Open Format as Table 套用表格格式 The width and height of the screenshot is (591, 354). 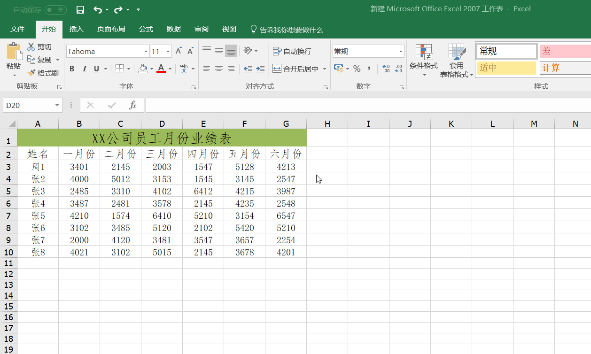(456, 61)
